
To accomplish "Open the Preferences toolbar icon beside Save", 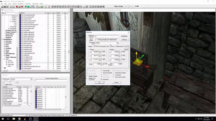I will [x=7, y=6].
